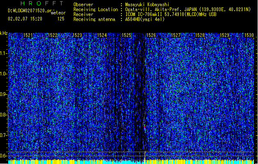This screenshot has height=164, width=258.
Task: Click the 0.7 frequency axis label
Action: (x=3, y=135)
